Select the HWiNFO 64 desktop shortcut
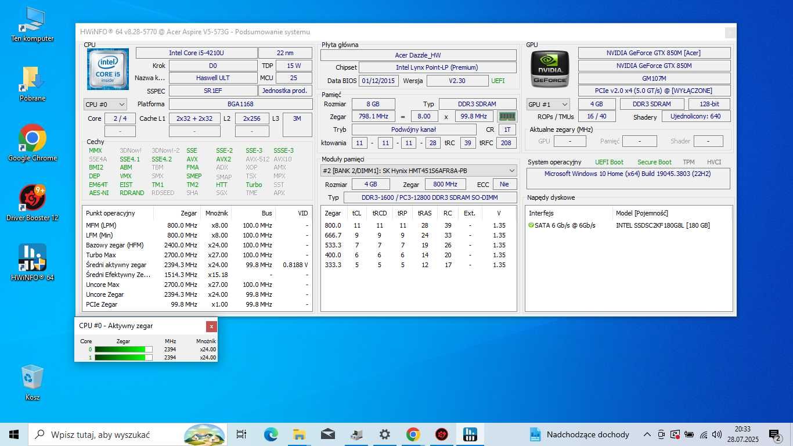The height and width of the screenshot is (446, 793). (33, 262)
